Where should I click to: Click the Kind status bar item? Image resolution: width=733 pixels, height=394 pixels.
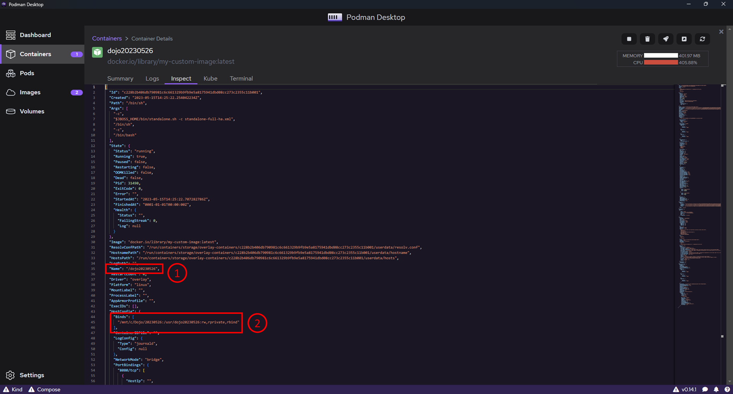pyautogui.click(x=13, y=389)
